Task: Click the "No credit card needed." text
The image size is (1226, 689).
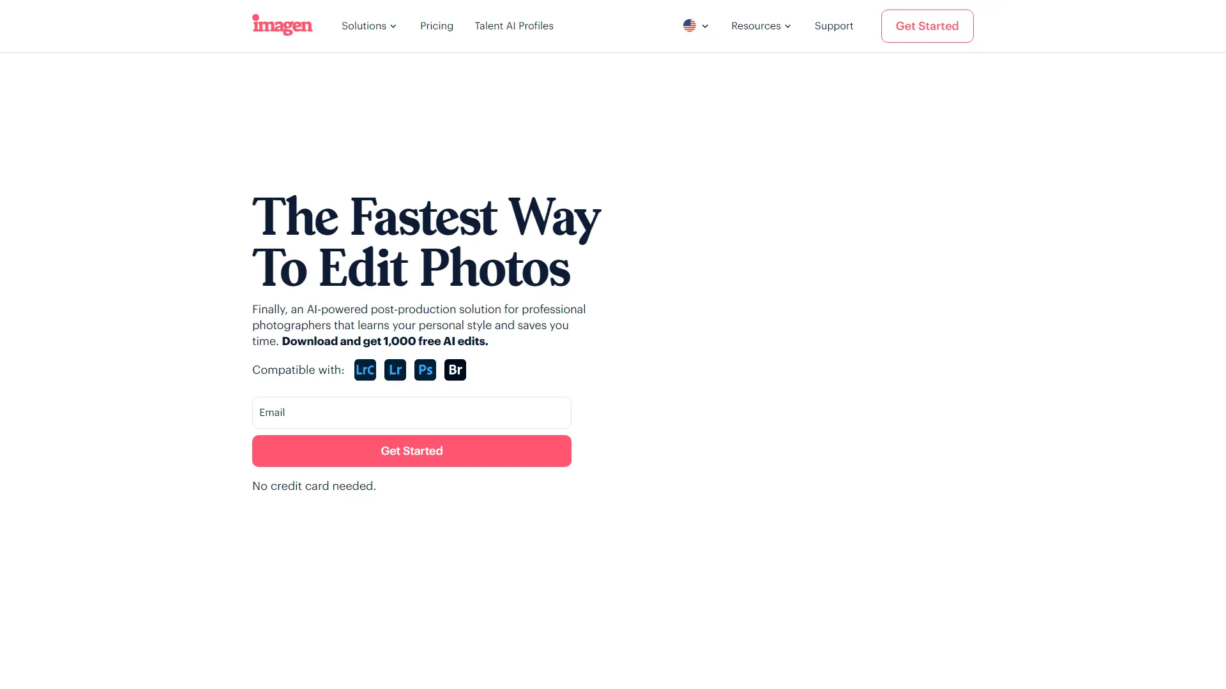Action: pyautogui.click(x=314, y=486)
